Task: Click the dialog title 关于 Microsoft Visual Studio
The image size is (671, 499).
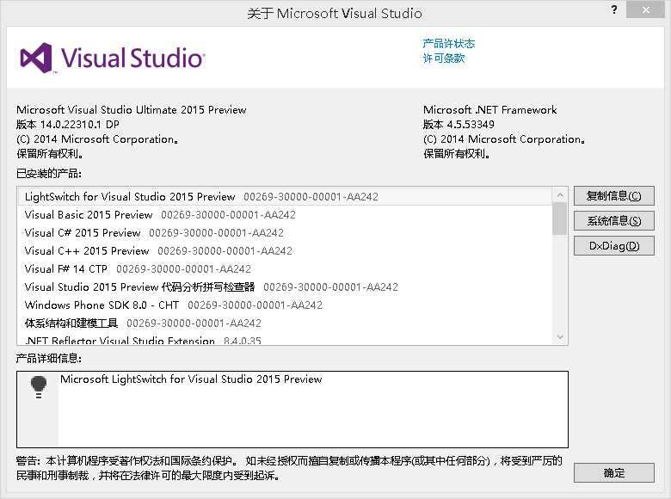Action: [335, 13]
